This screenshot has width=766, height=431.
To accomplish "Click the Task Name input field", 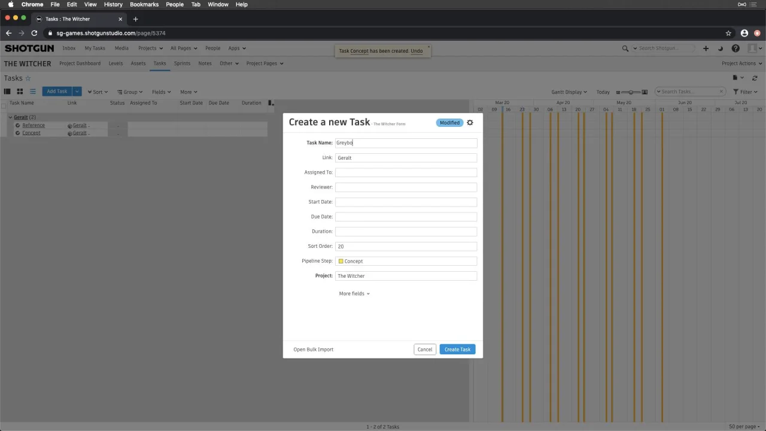I will coord(406,143).
